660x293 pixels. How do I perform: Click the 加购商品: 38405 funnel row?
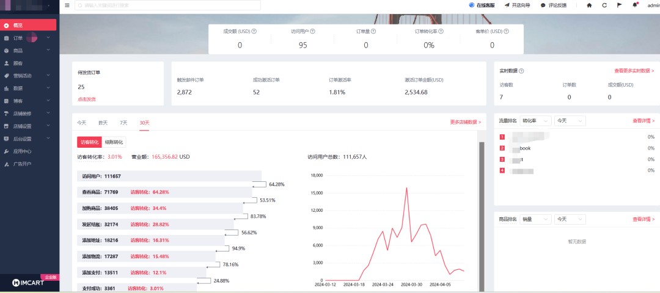pyautogui.click(x=160, y=208)
